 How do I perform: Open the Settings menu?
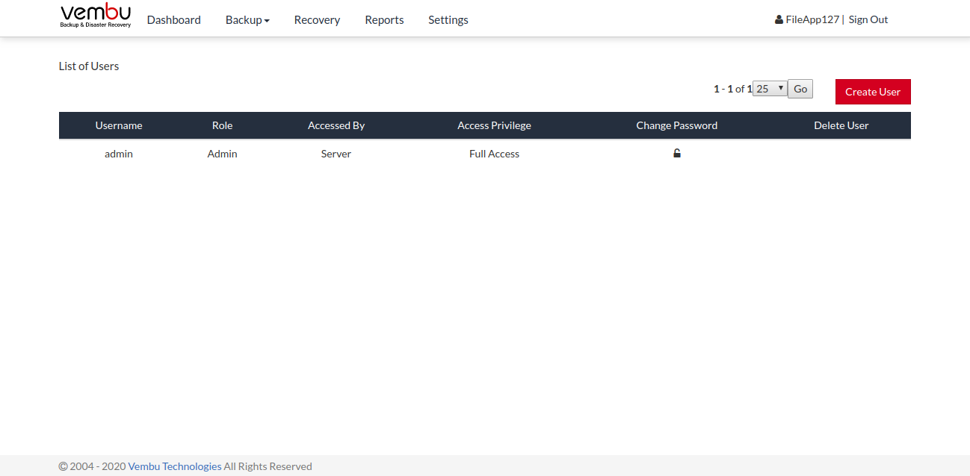point(448,20)
